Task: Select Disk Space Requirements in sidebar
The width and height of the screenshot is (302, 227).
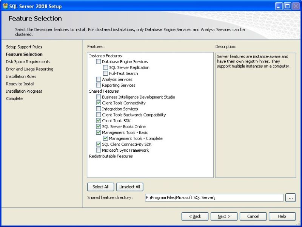Action: [x=28, y=61]
